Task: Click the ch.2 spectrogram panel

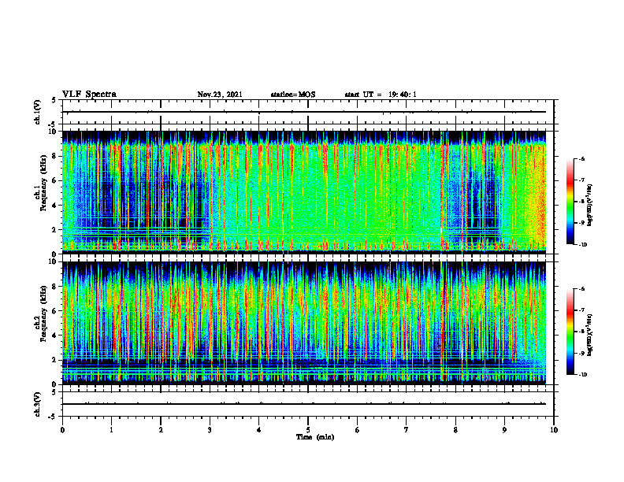Action: 304,323
